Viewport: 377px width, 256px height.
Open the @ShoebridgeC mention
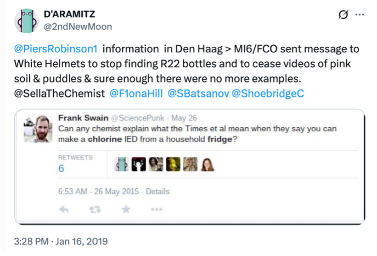click(268, 93)
